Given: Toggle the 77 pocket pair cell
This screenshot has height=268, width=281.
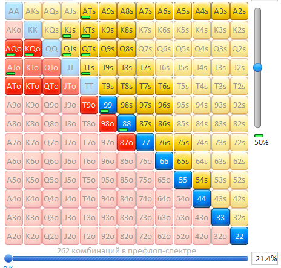Looking at the screenshot, I should point(145,142).
